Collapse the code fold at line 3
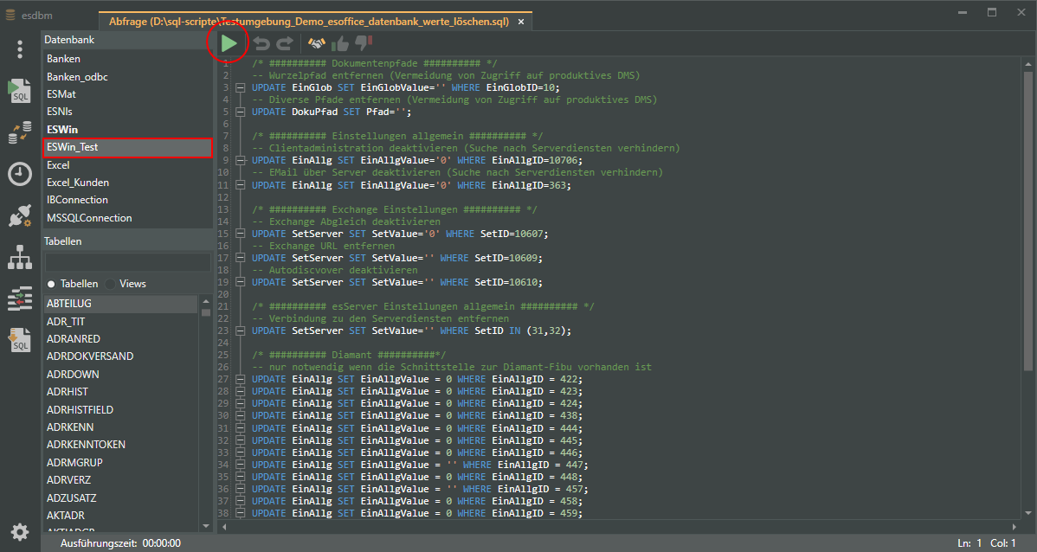1037x552 pixels. point(240,88)
